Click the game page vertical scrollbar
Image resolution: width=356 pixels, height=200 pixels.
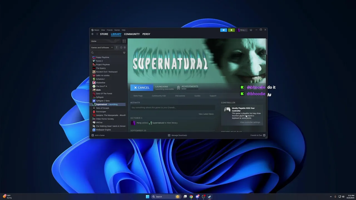[266, 47]
